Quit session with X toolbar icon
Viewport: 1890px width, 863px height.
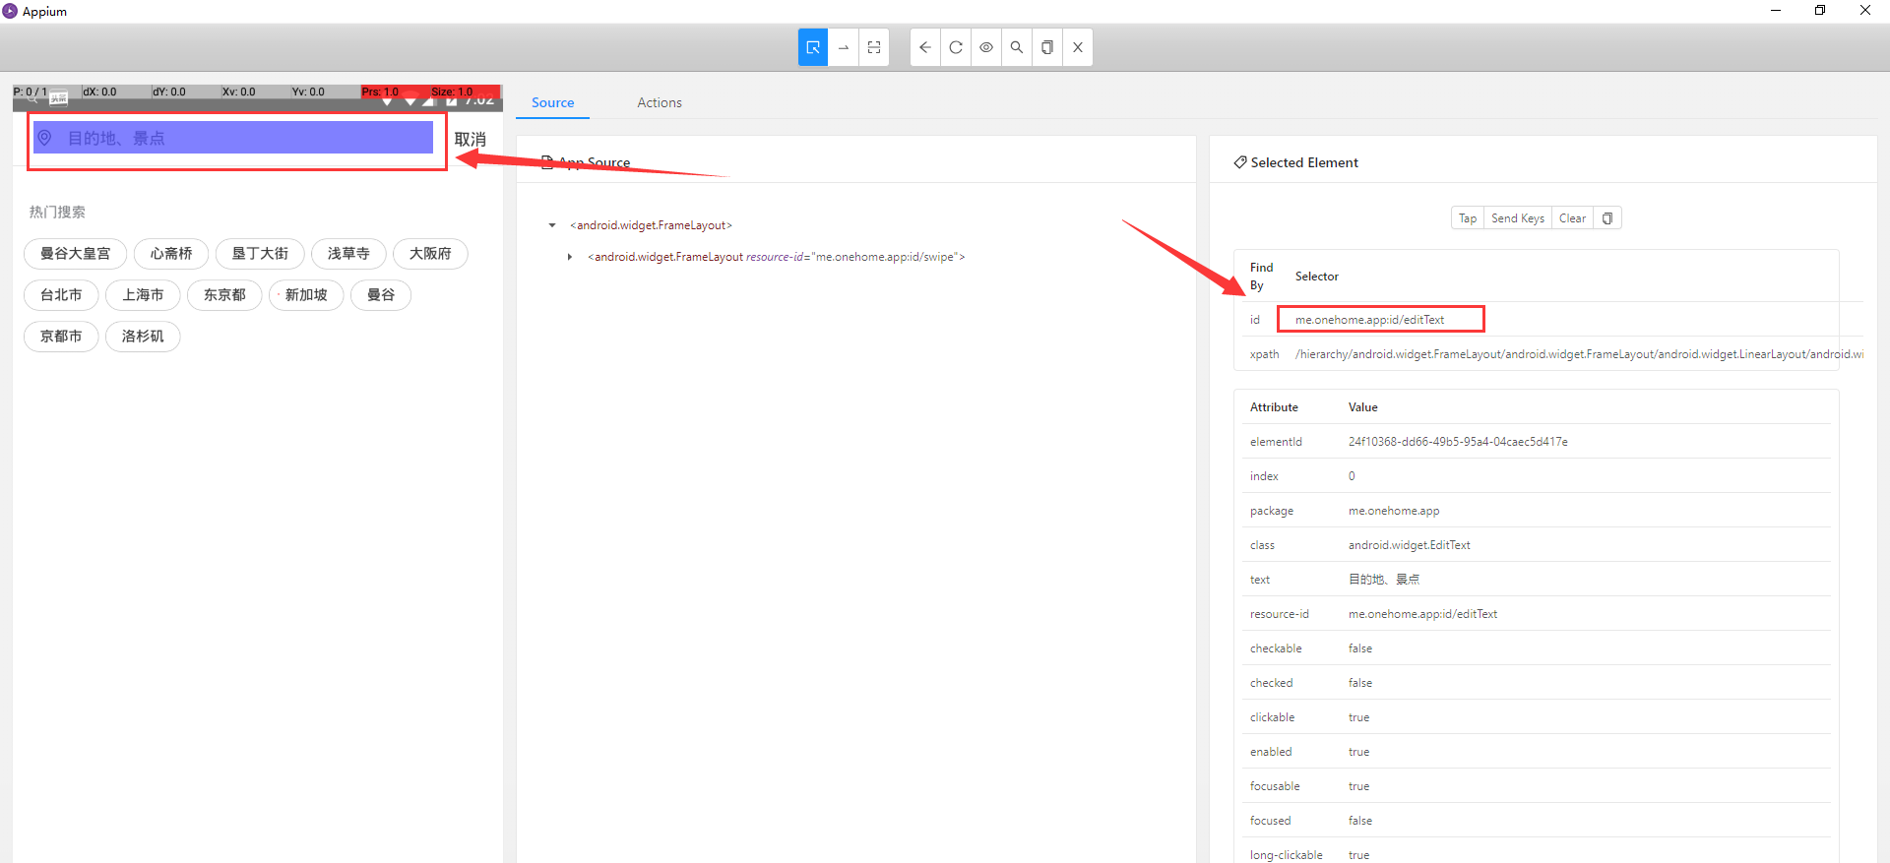pyautogui.click(x=1078, y=47)
